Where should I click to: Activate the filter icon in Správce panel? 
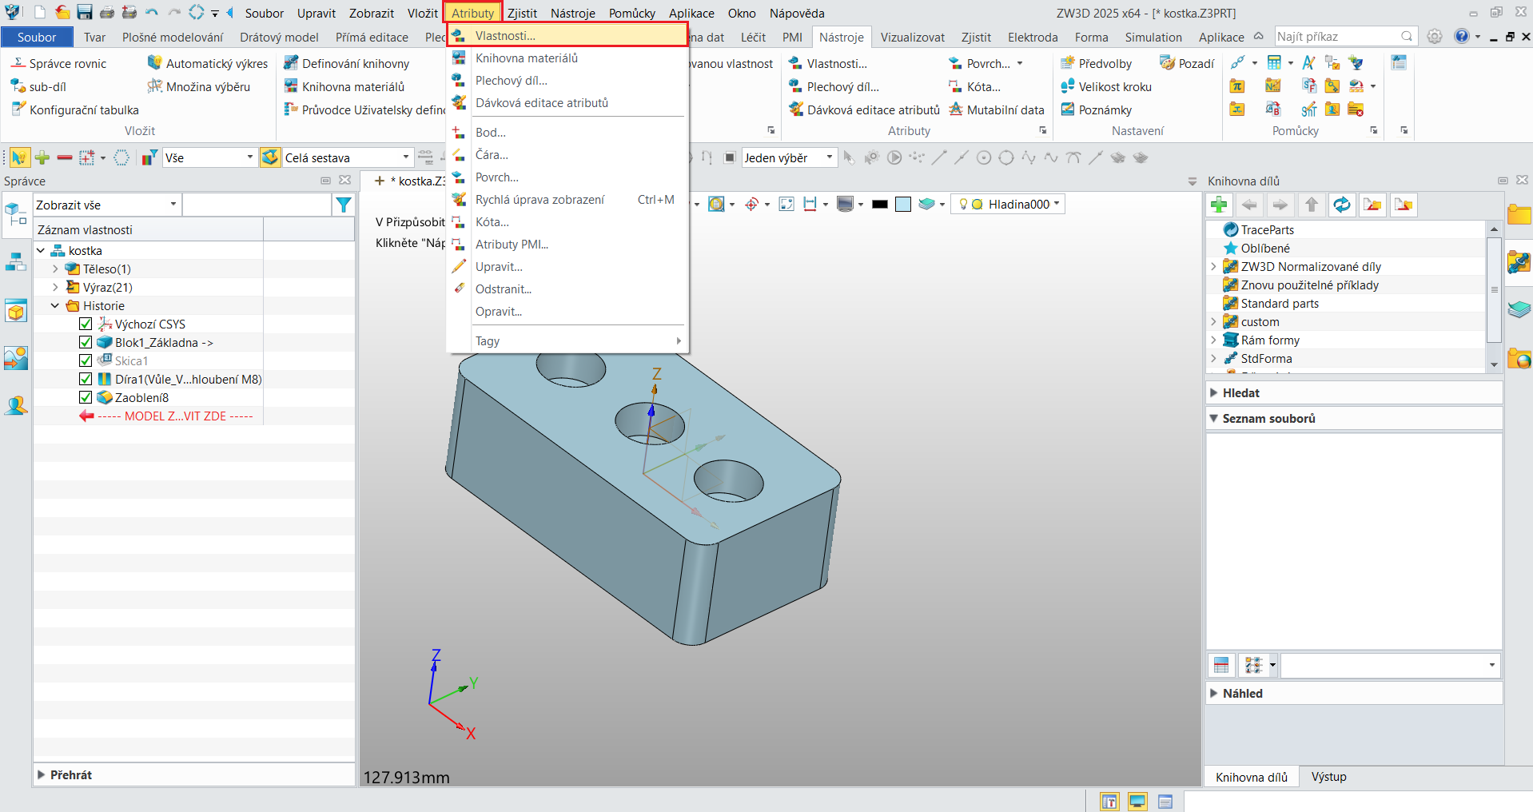(344, 205)
